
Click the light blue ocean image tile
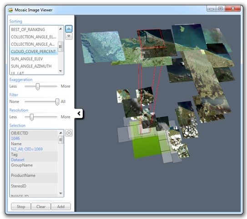[x=102, y=47]
